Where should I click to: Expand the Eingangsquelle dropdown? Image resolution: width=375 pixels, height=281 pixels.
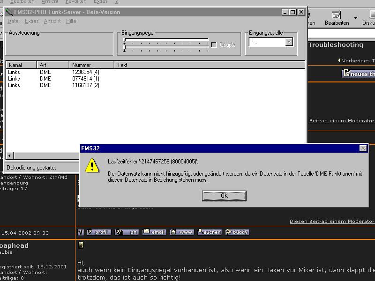coord(289,42)
